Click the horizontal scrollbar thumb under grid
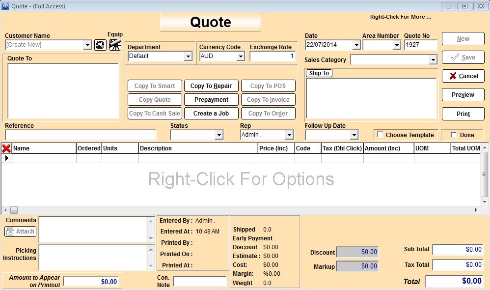Screen dimensions: 490x290 (14, 210)
